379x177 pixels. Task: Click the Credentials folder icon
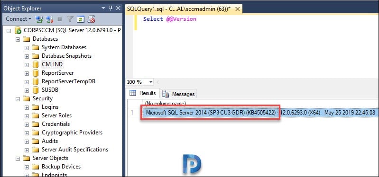coord(35,124)
